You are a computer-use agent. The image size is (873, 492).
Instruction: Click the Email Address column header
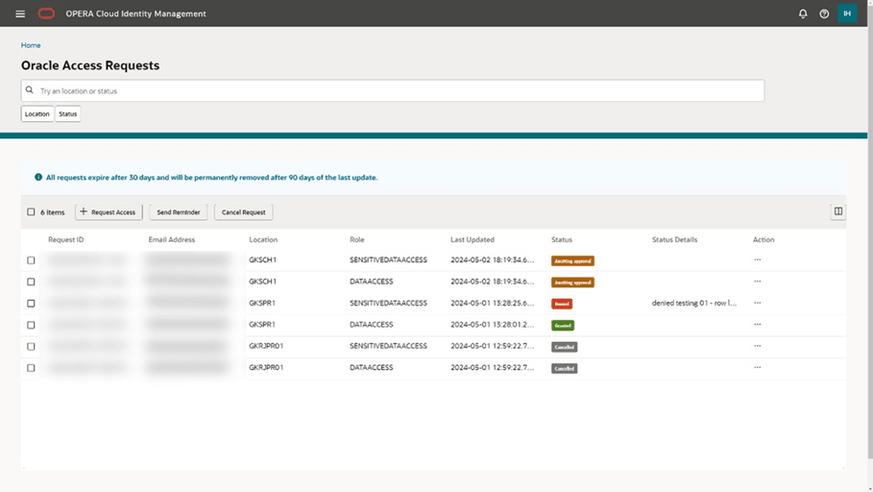point(172,239)
